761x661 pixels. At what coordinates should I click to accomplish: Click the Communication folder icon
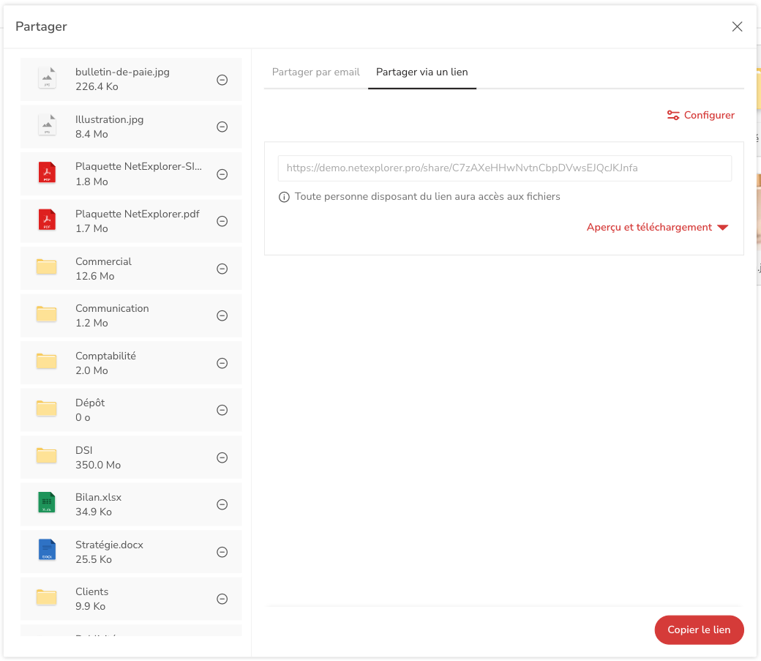47,315
